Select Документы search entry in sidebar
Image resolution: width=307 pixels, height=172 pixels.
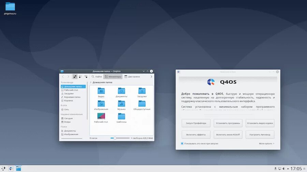pyautogui.click(x=73, y=131)
